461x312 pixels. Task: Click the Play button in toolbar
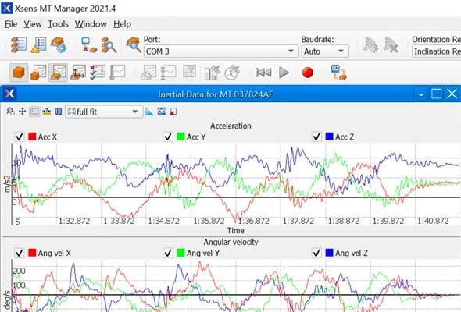tap(284, 73)
